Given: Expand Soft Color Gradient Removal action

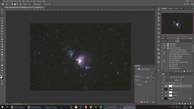Looking at the screenshot, I should click(x=168, y=56).
